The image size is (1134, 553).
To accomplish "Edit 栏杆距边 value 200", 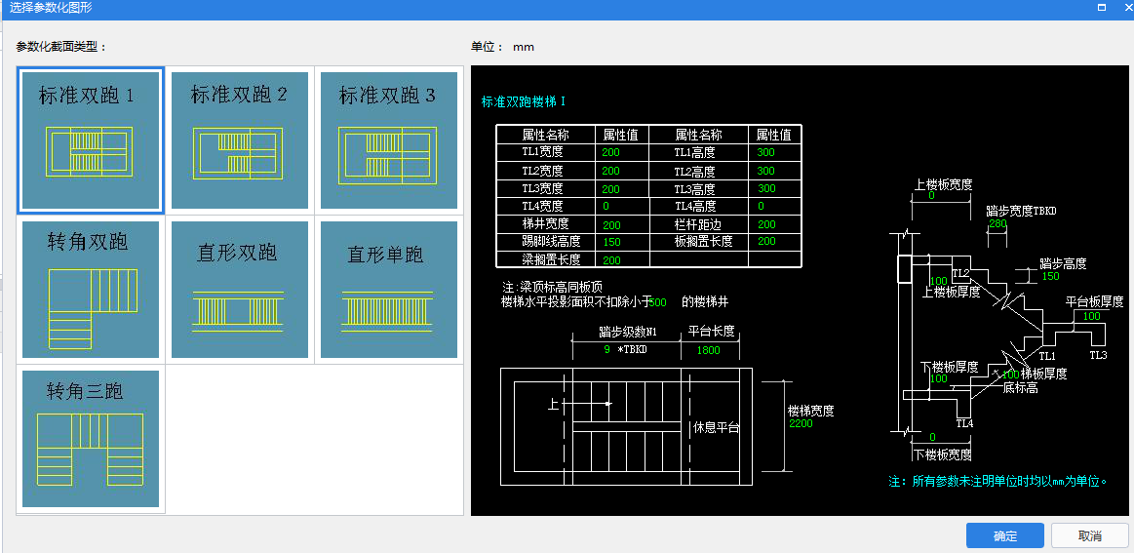I will (766, 224).
